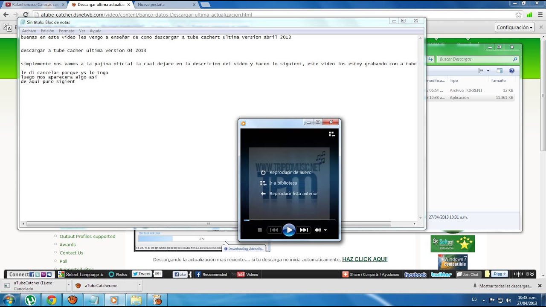Click Ir a biblioteca in media player
This screenshot has width=546, height=307.
coord(279,183)
